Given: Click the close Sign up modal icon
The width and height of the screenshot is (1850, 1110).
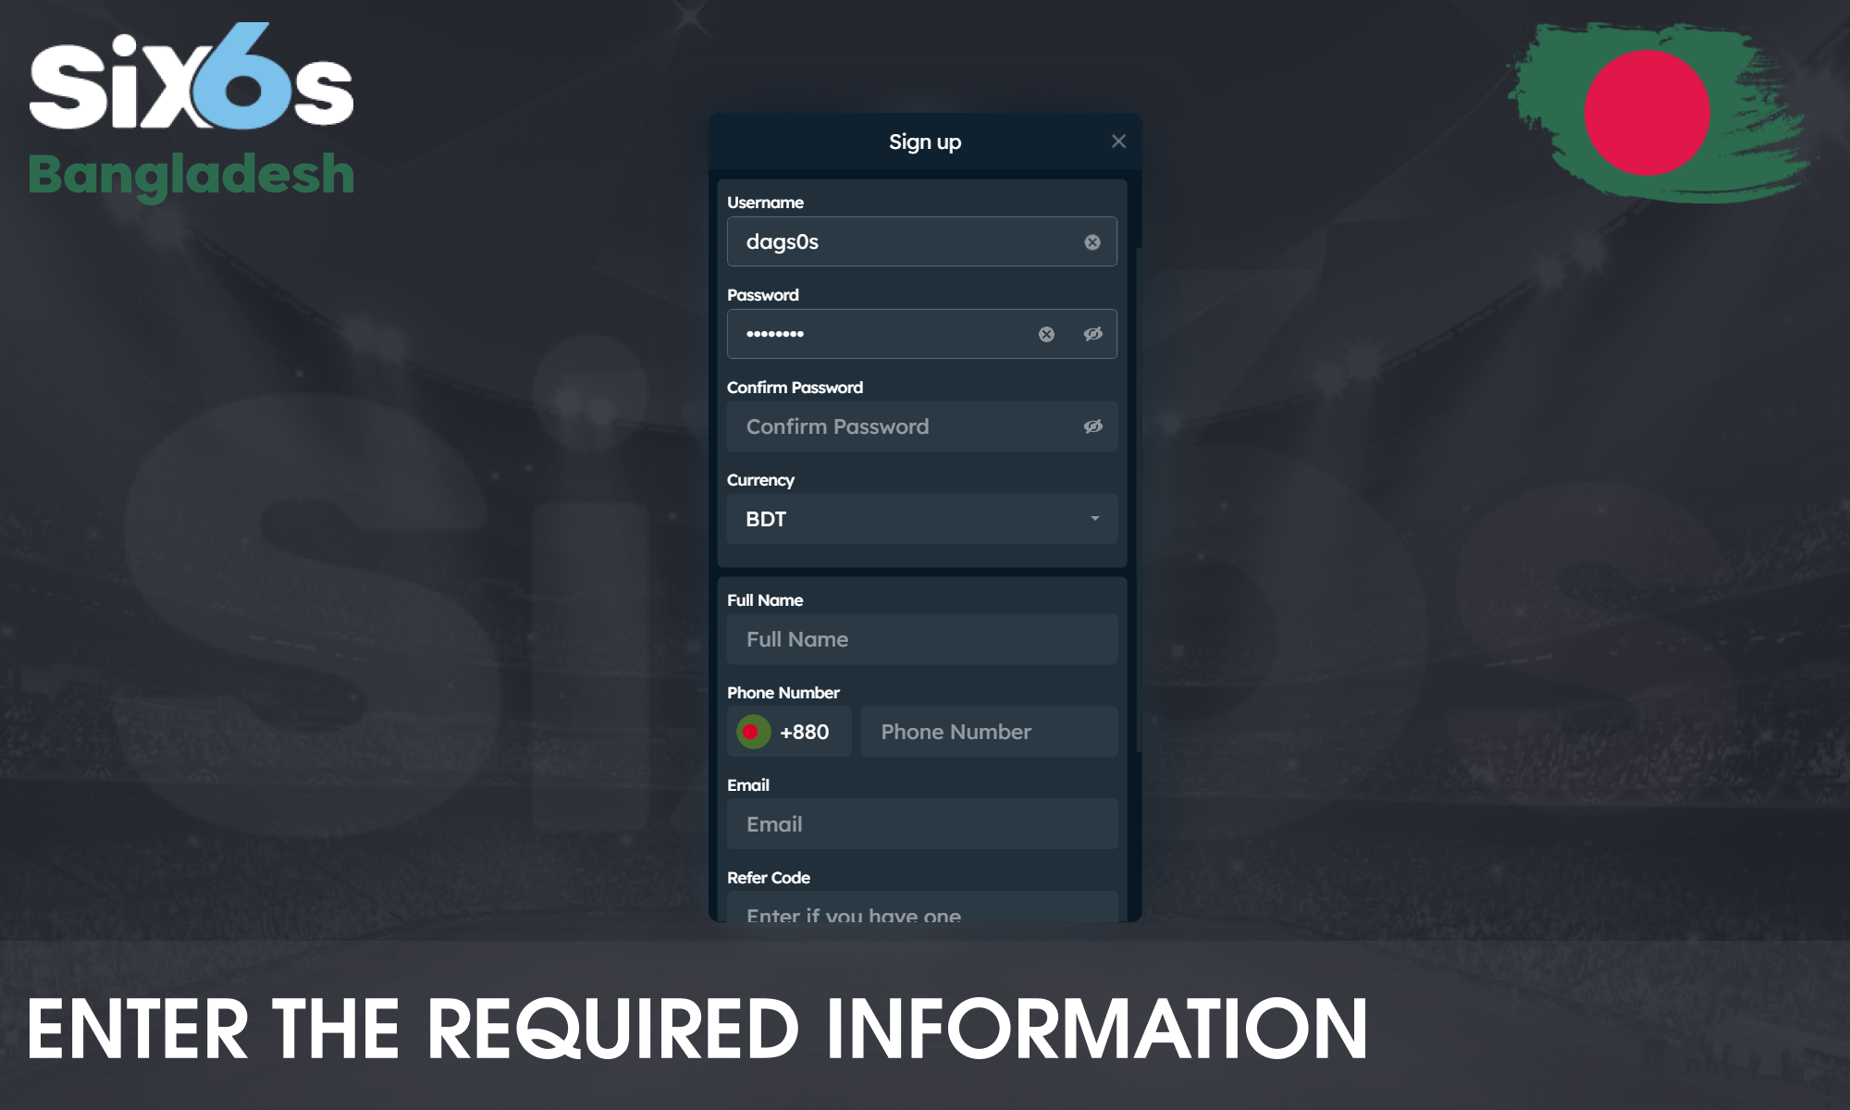Looking at the screenshot, I should click(1118, 140).
